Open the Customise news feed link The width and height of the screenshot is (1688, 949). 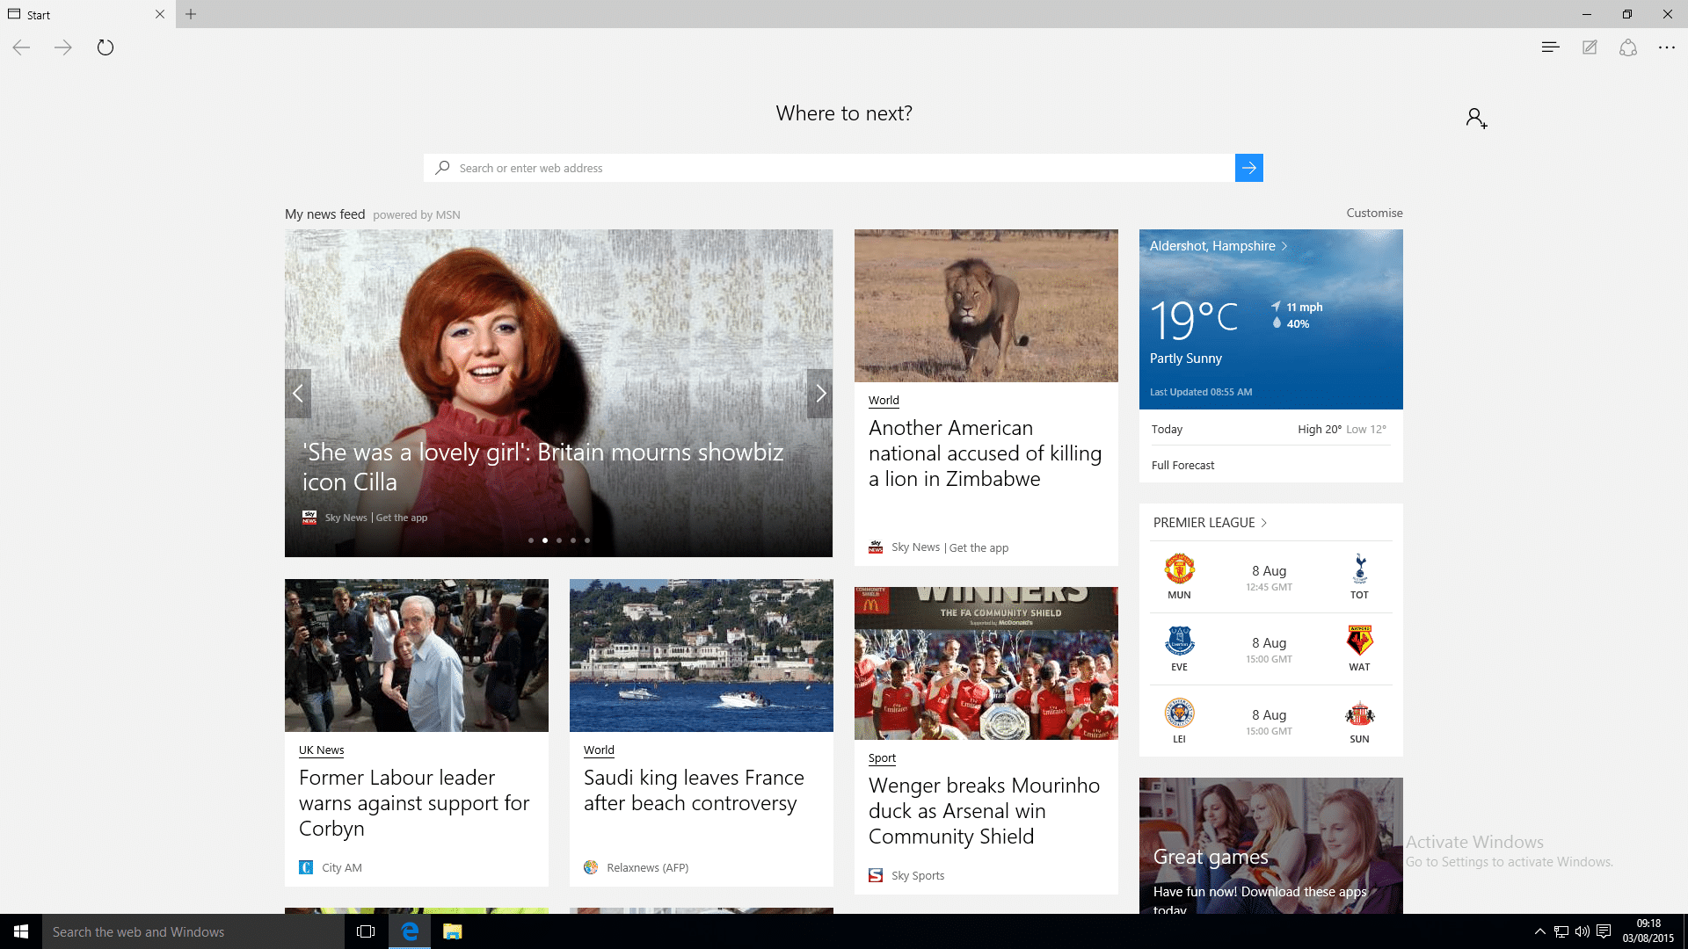1373,213
